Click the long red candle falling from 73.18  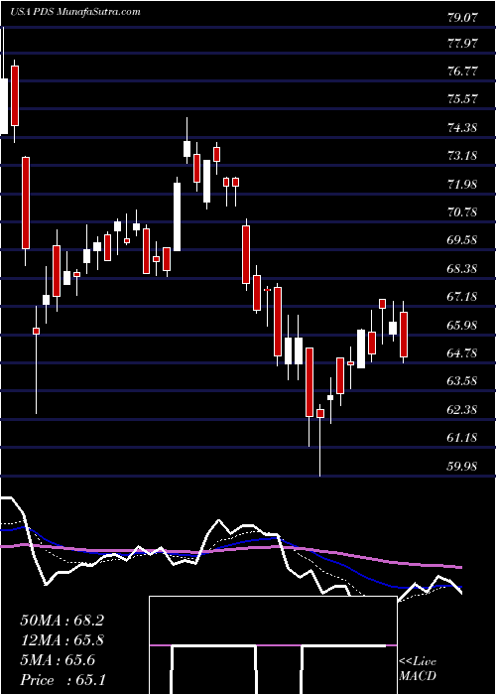click(26, 203)
